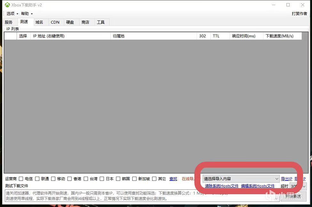Maximize the Xbox下载助手 window
This screenshot has width=312, height=207.
(x=288, y=5)
